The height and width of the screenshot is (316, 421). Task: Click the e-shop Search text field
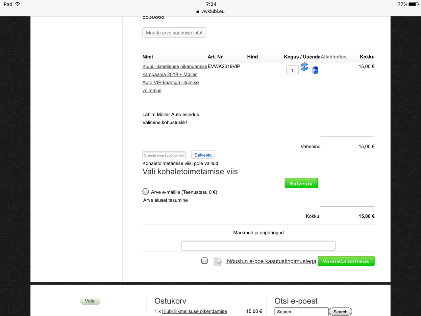click(301, 312)
